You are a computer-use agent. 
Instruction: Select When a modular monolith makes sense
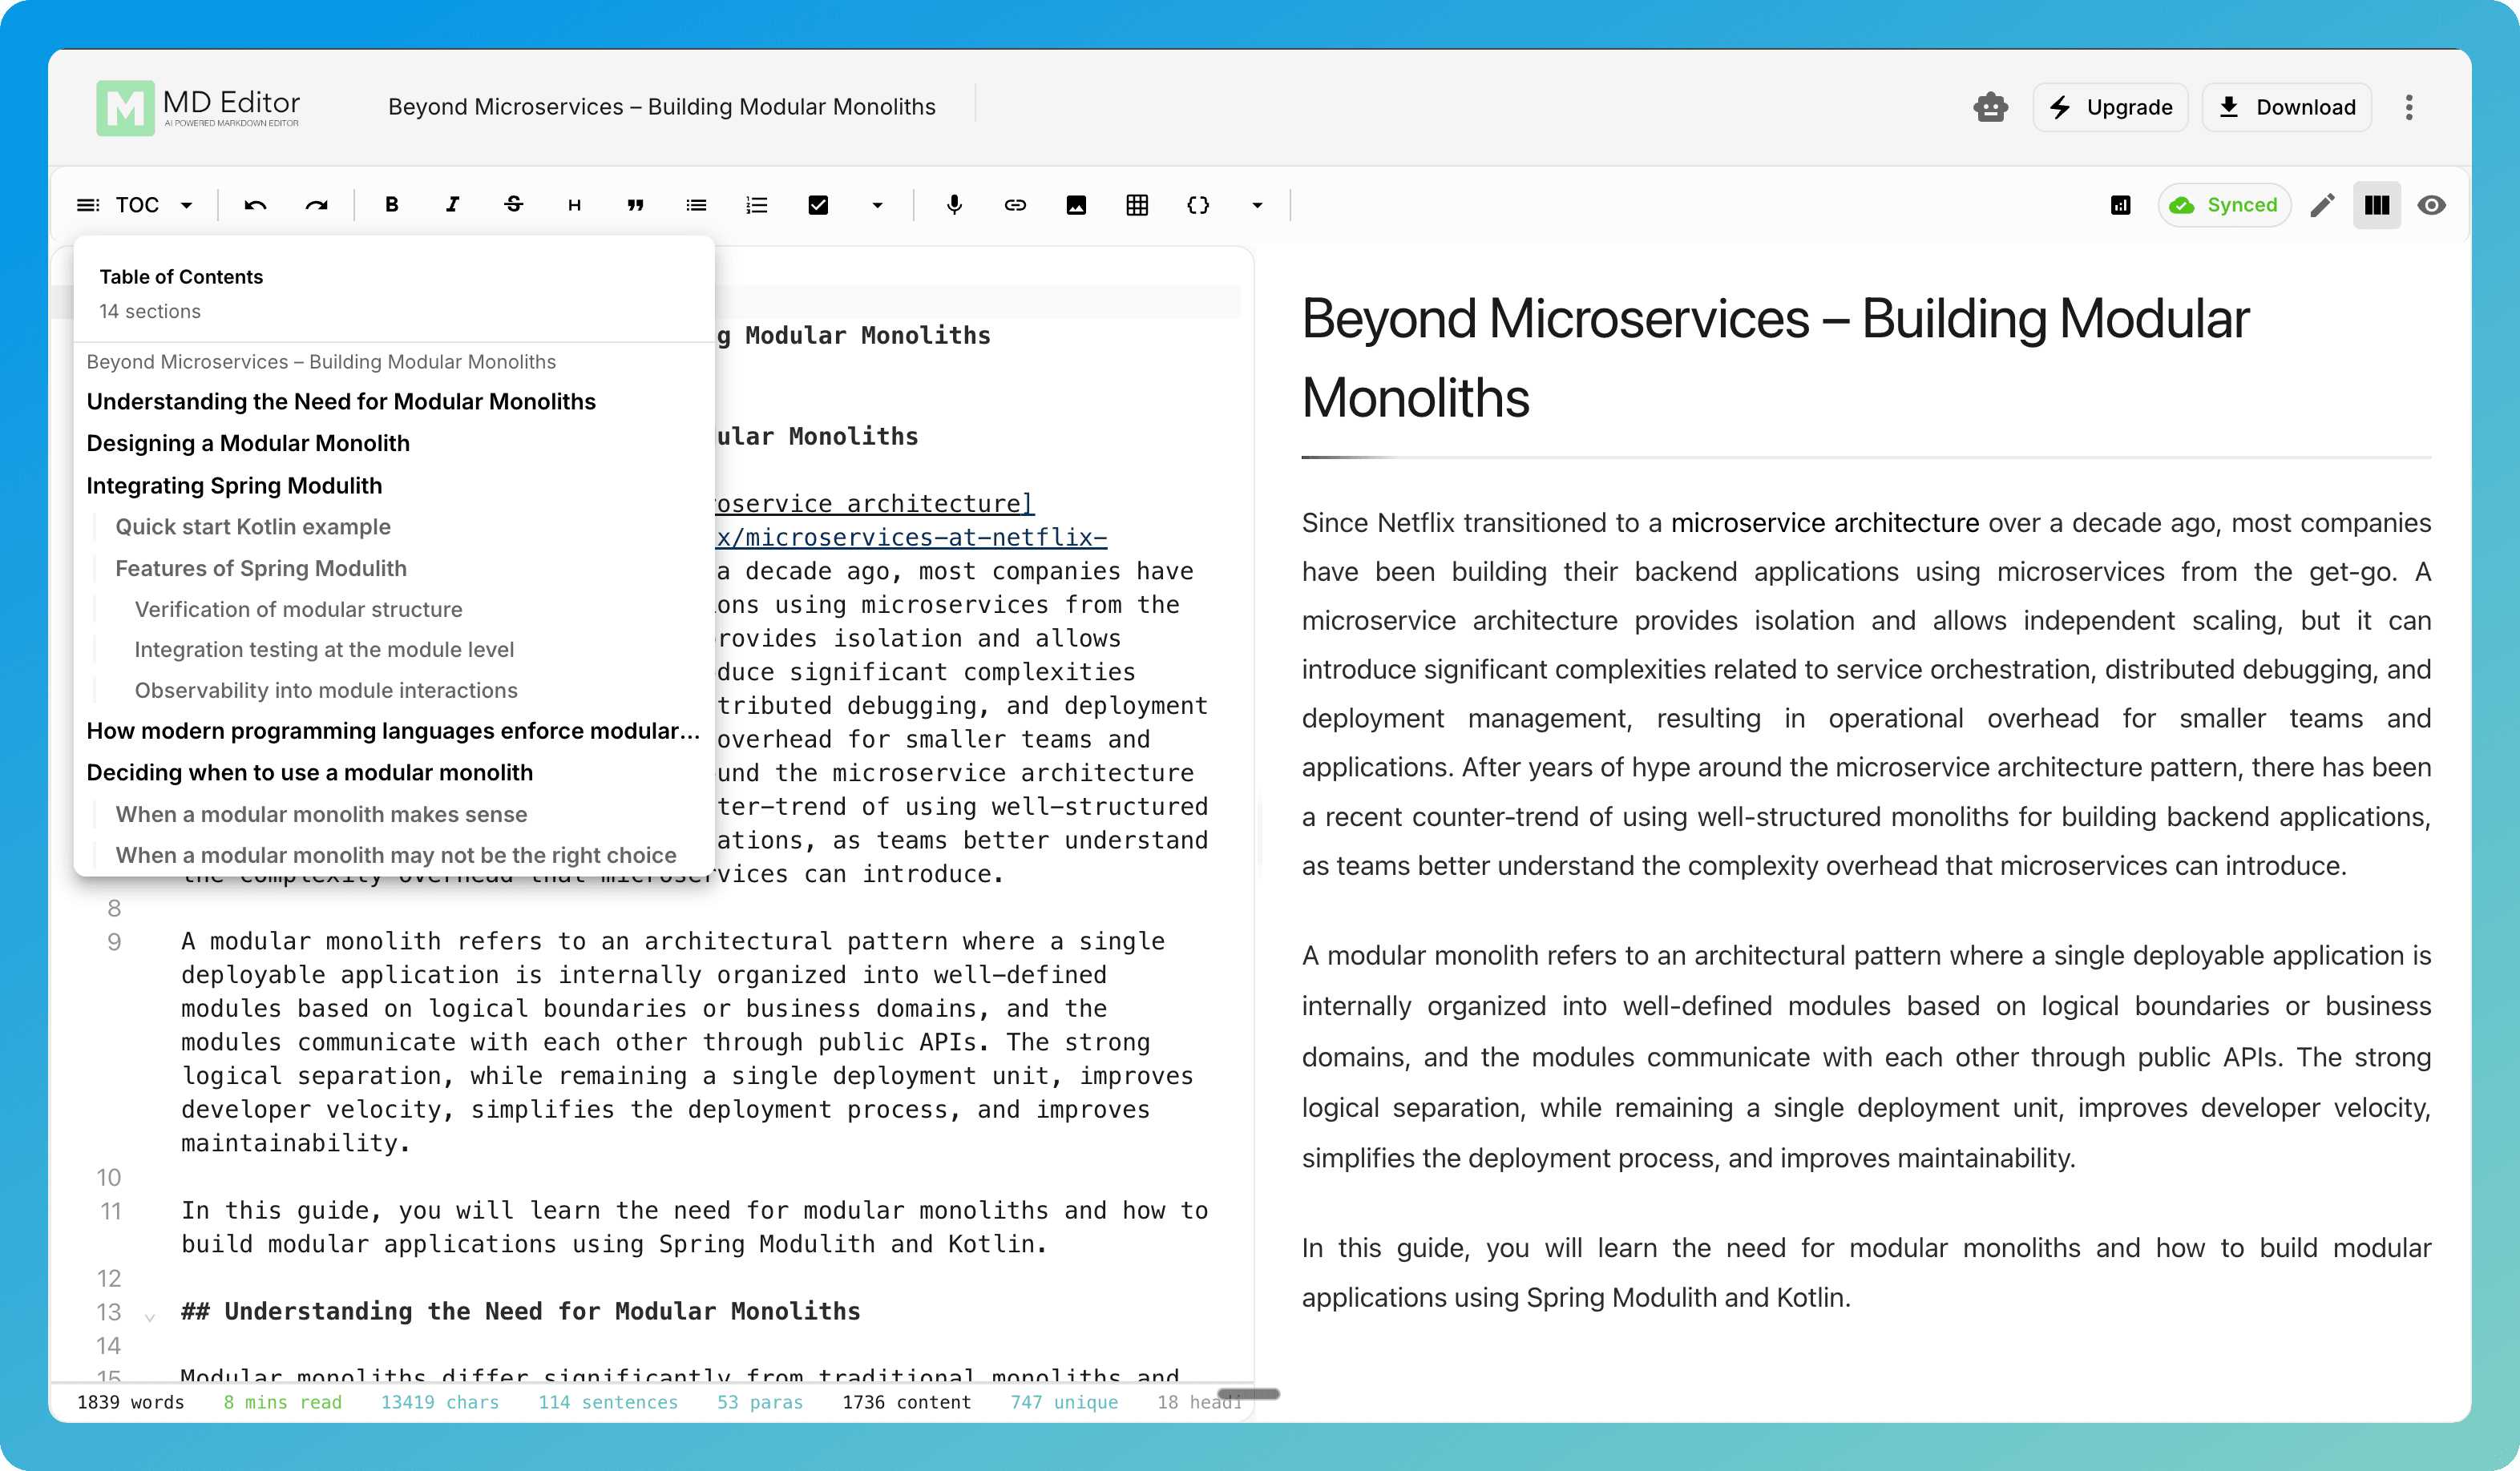tap(321, 815)
